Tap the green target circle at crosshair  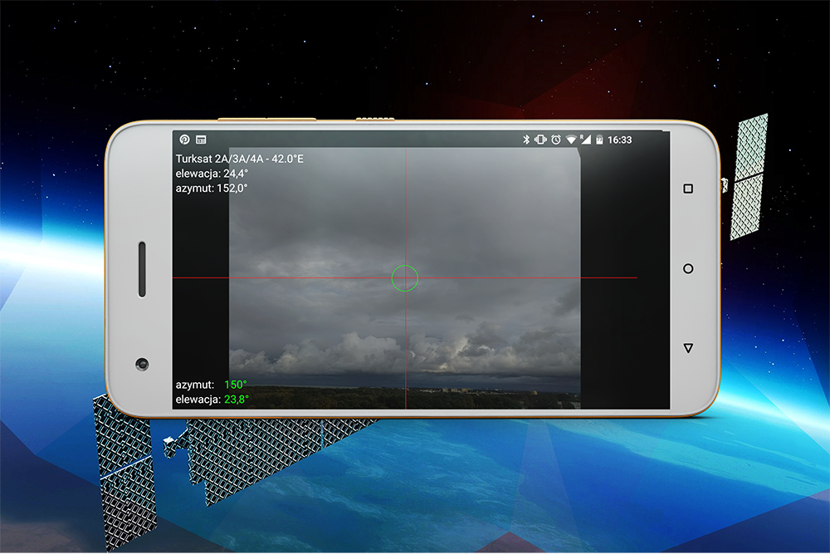pyautogui.click(x=405, y=278)
